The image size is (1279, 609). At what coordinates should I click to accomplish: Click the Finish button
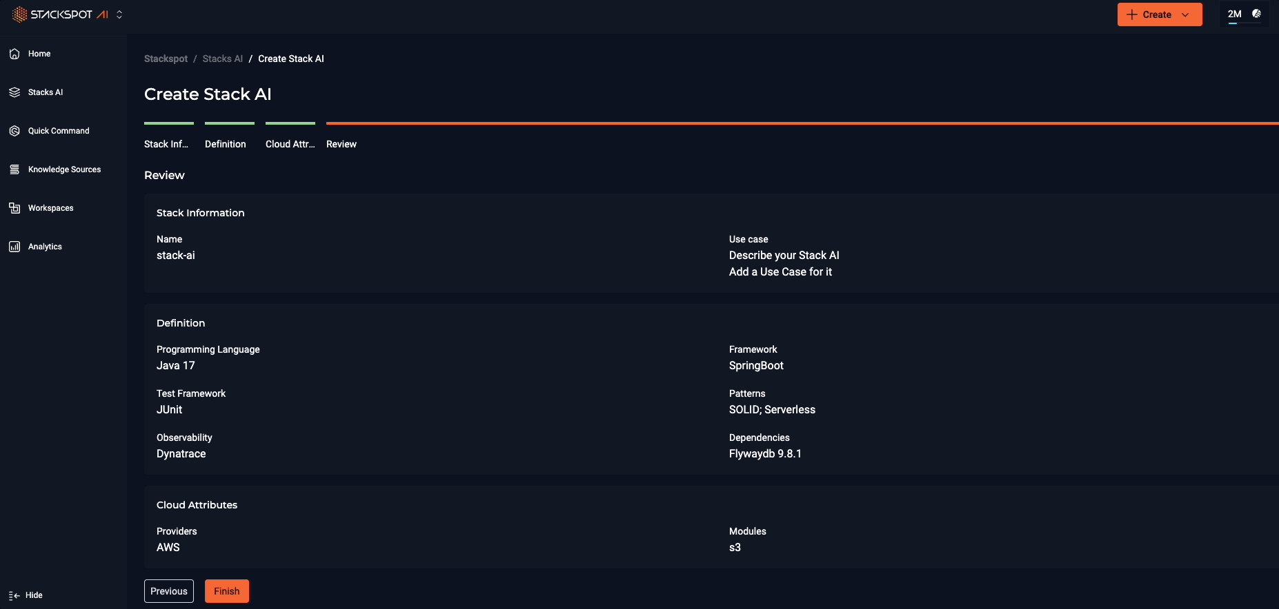226,591
